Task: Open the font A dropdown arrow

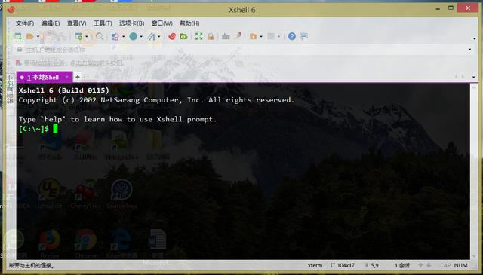Action: tap(159, 37)
